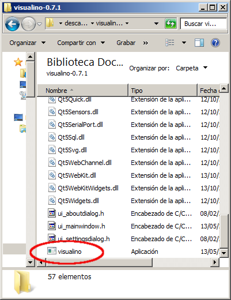Screen dimensions: 231x300
Task: Open the address bar history dropdown
Action: point(156,24)
